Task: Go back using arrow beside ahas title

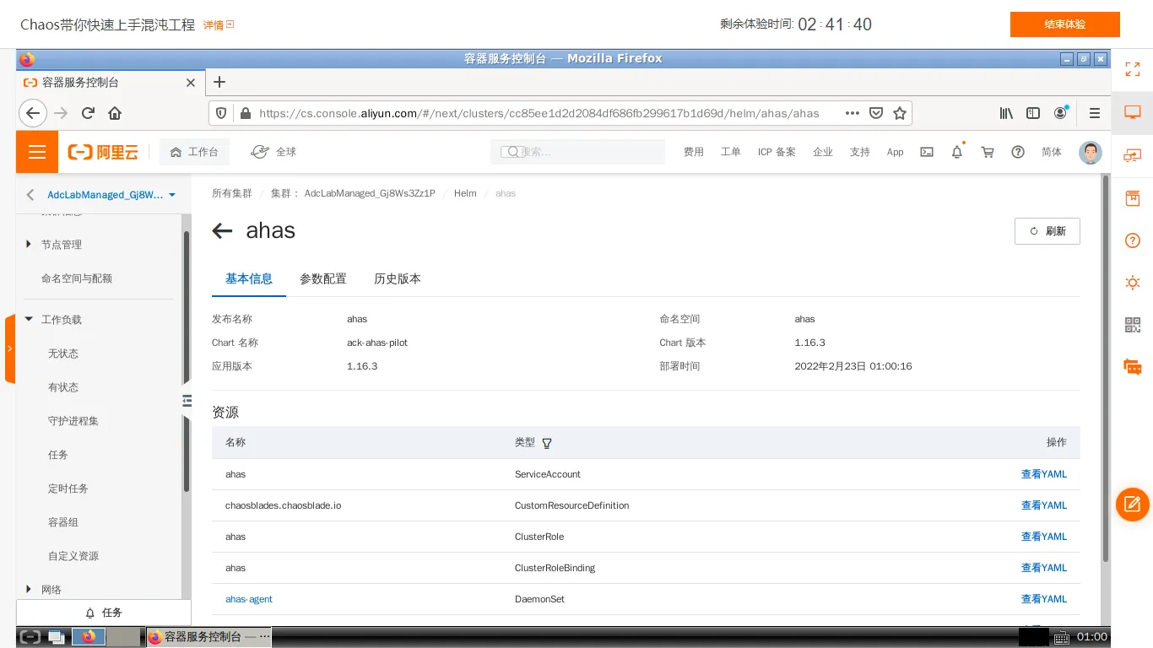Action: (222, 231)
